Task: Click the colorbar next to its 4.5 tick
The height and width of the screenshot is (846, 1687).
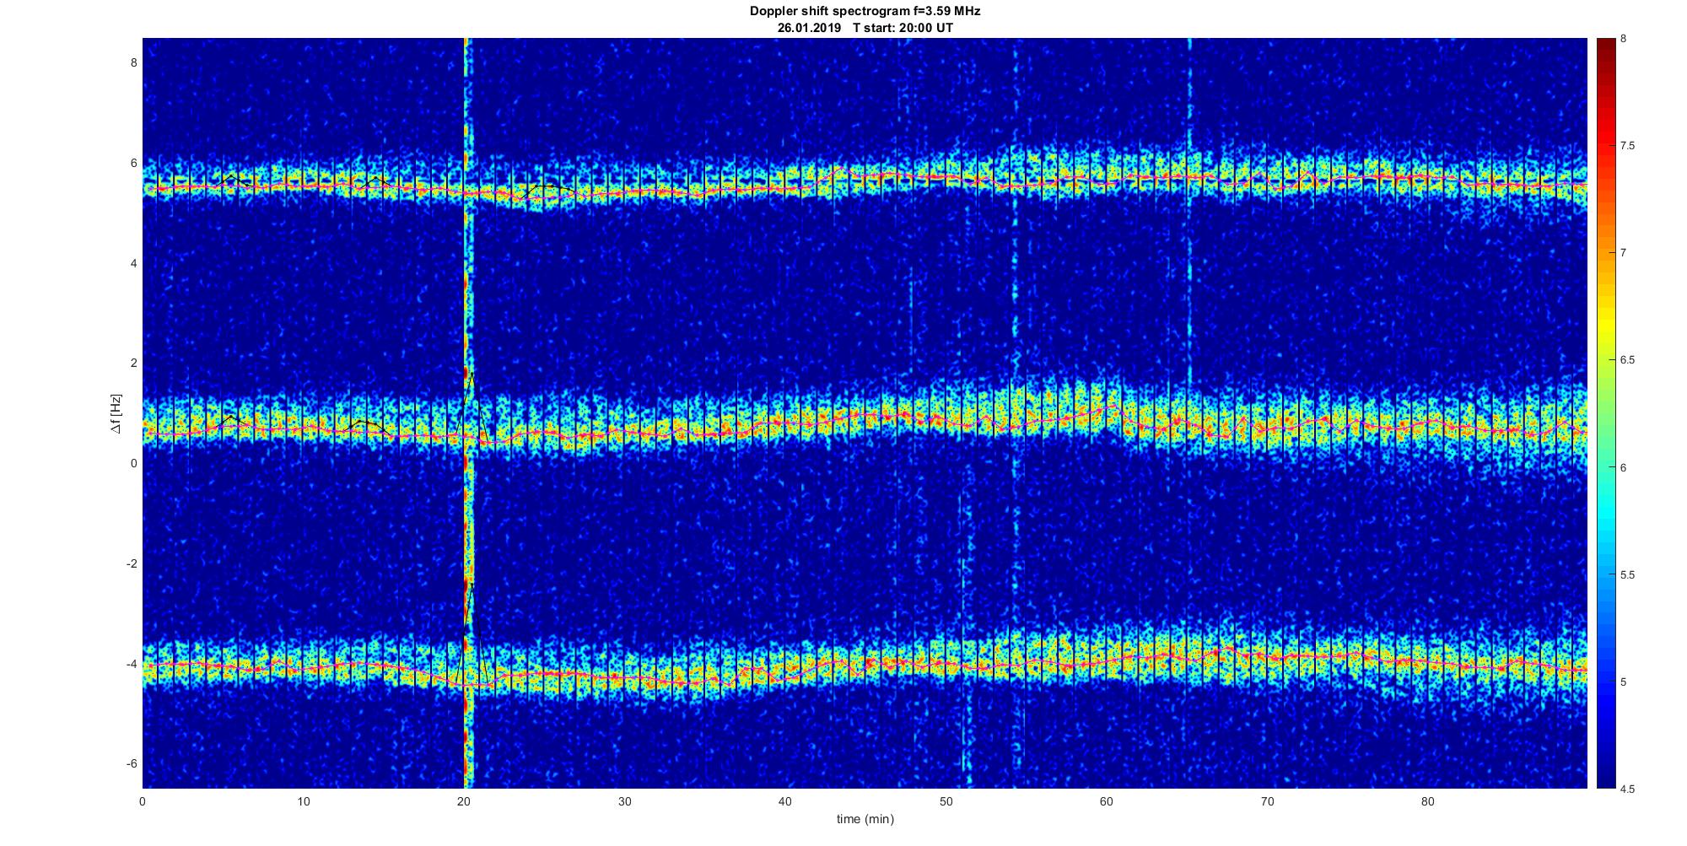Action: 1605,786
